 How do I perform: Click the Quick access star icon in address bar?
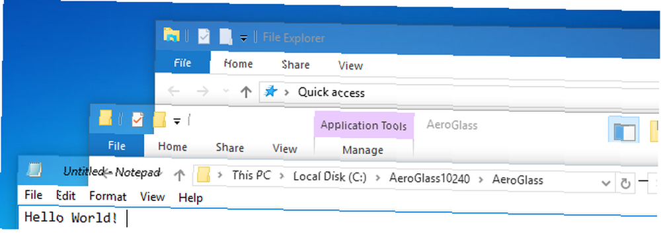click(x=270, y=91)
